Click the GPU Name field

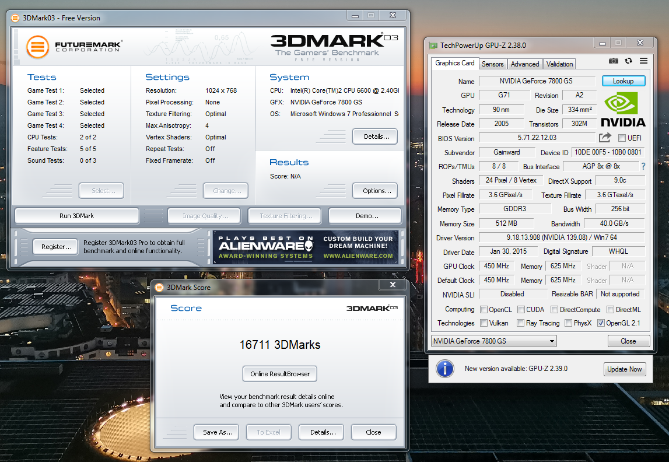[537, 81]
